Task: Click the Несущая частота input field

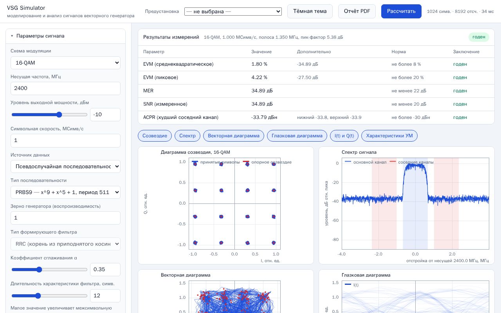Action: (x=65, y=88)
